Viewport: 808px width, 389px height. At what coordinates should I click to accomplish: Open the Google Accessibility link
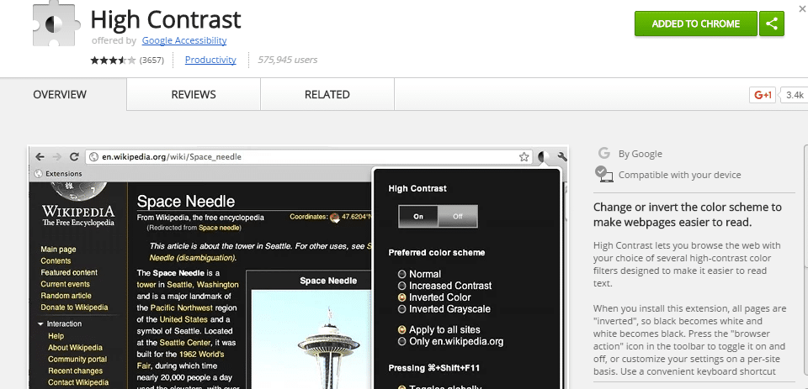(x=184, y=40)
